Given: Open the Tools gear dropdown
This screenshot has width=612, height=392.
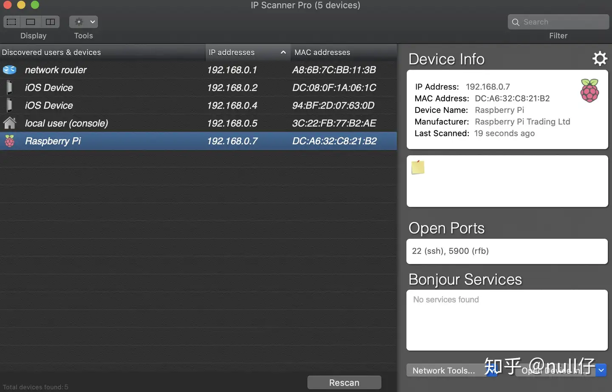Looking at the screenshot, I should tap(84, 22).
